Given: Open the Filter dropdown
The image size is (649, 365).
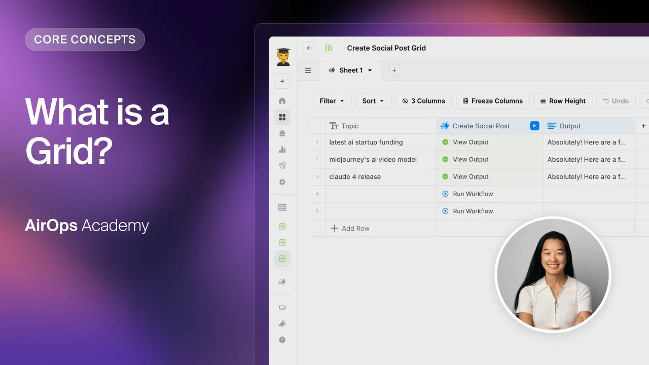Looking at the screenshot, I should click(332, 101).
